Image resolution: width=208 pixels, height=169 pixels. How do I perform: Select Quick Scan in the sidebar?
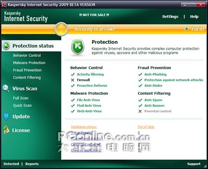pyautogui.click(x=22, y=105)
